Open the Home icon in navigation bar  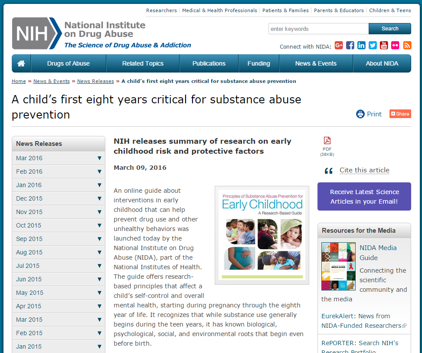(21, 63)
